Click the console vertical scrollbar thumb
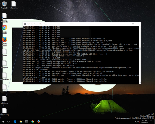The image size is (155, 124). tap(140, 49)
